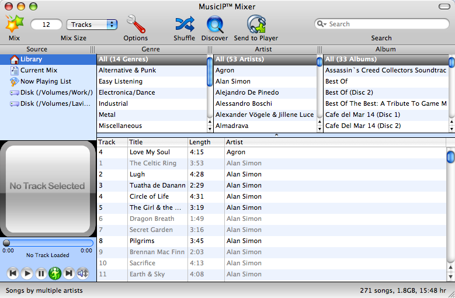
Task: Select Tuatha de Danann track
Action: (272, 185)
